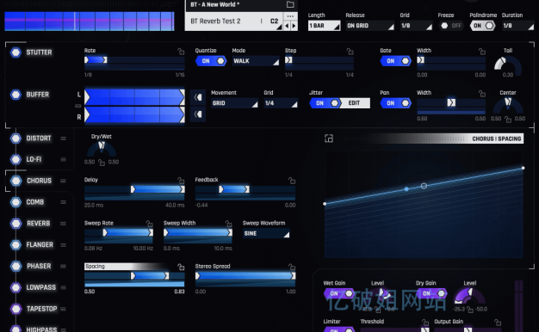The image size is (539, 332).
Task: Open the Release ON GRID dropdown
Action: click(370, 26)
